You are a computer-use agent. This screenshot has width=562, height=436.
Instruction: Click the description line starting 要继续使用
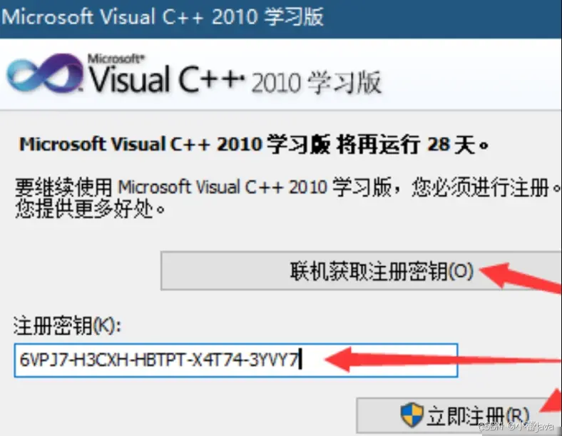click(287, 187)
